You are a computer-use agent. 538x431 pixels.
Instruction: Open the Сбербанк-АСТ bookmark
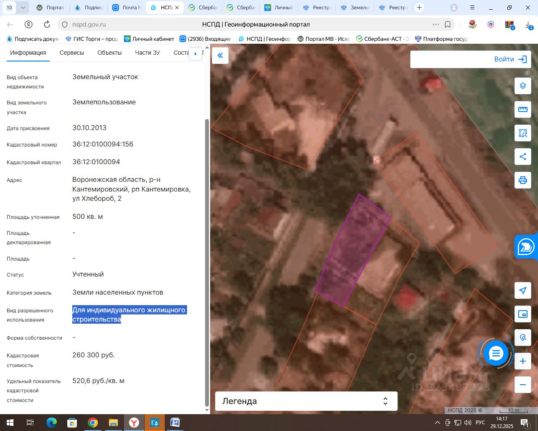[382, 39]
